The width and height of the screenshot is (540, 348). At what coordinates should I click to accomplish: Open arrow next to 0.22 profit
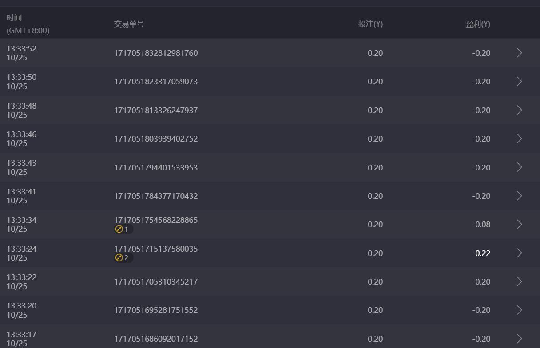point(519,253)
